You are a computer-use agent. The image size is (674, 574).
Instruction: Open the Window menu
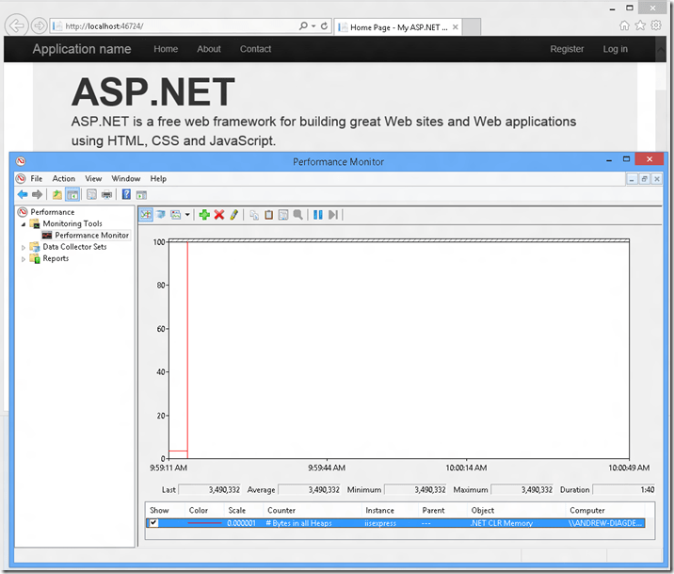tap(126, 178)
